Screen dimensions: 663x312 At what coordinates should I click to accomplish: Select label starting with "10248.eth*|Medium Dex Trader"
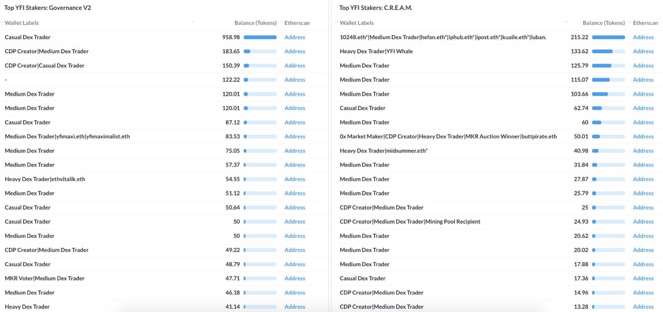click(443, 37)
